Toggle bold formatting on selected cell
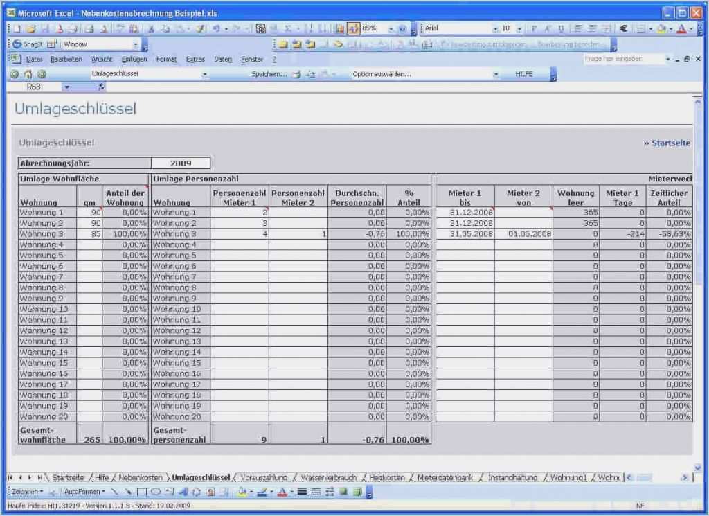Image resolution: width=709 pixels, height=516 pixels. click(x=535, y=28)
